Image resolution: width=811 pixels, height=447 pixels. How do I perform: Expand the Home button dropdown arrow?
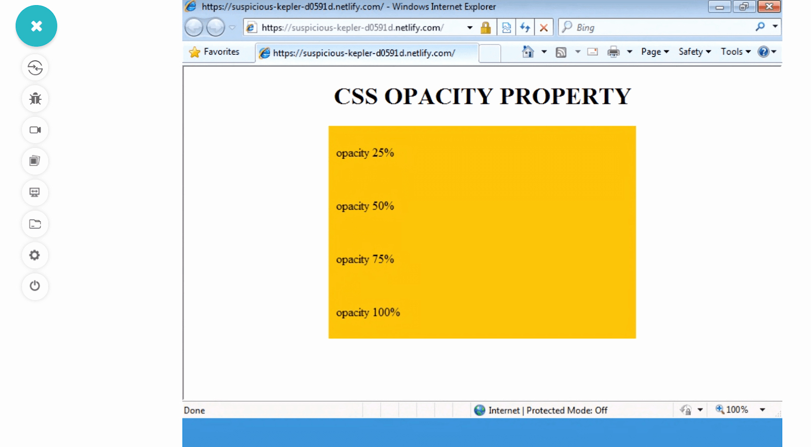click(544, 52)
